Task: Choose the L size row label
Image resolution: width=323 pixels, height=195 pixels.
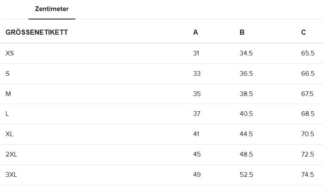Action: tap(7, 114)
